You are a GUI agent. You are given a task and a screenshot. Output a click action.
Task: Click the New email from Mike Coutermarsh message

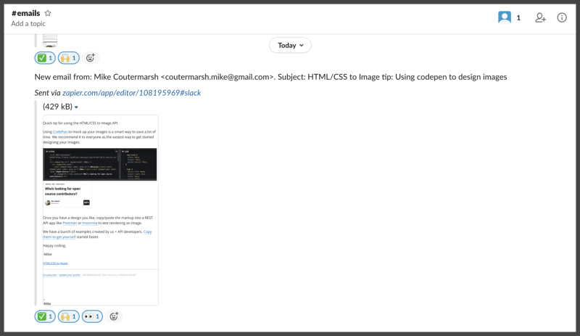click(x=270, y=77)
